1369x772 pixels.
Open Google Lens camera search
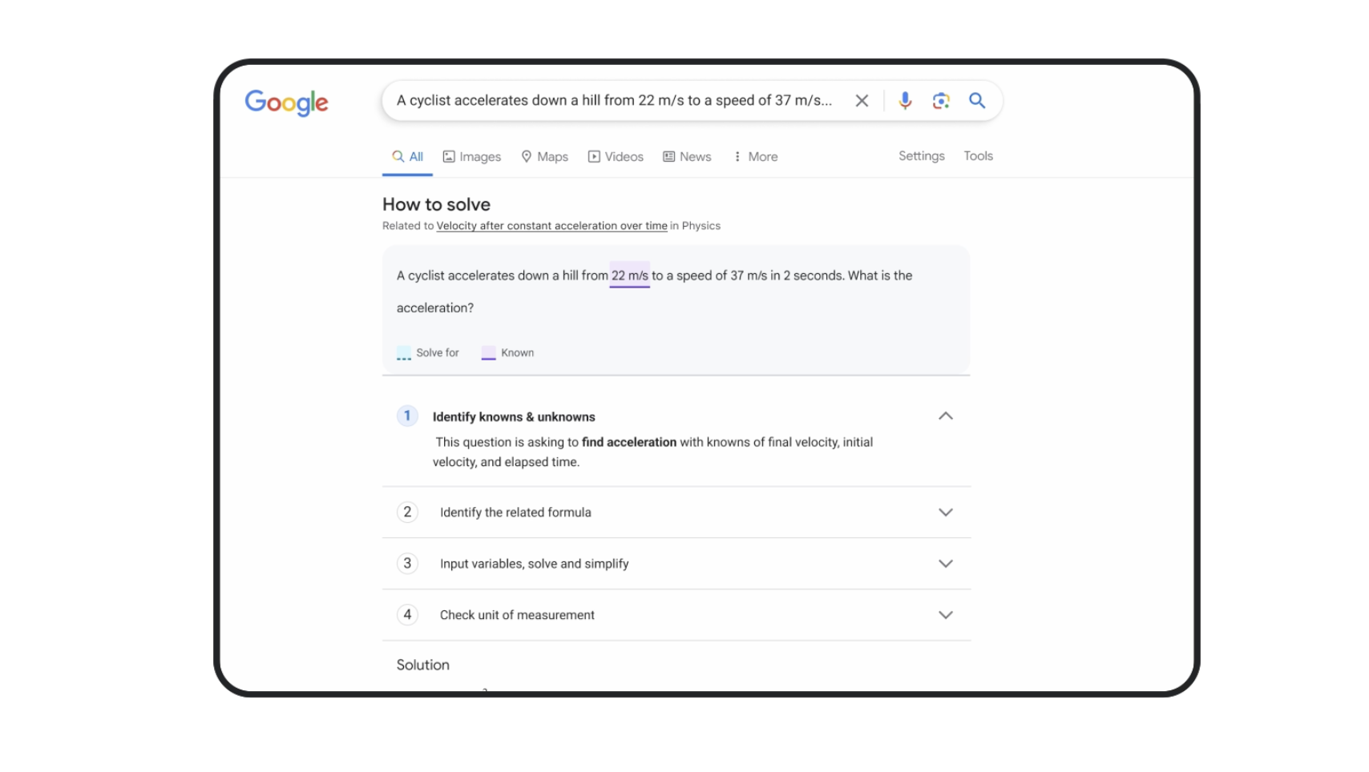(x=941, y=101)
